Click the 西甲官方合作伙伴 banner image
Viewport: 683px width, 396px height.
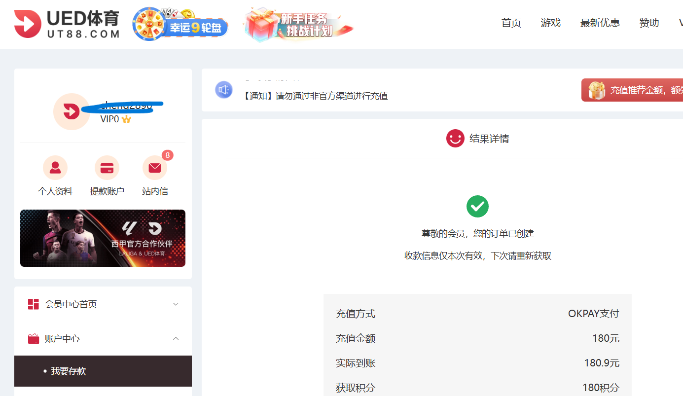pyautogui.click(x=103, y=238)
